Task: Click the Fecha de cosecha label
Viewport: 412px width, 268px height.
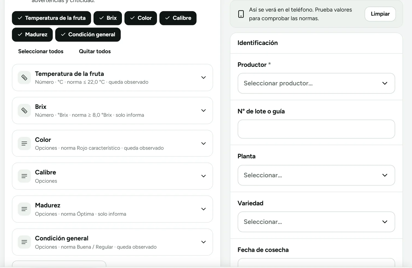Action: [263, 250]
